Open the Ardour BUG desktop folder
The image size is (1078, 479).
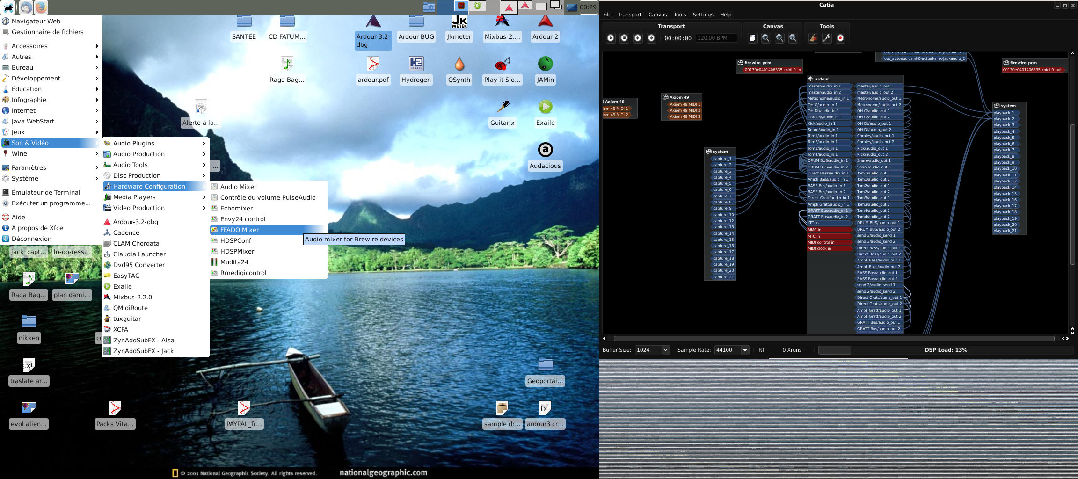tap(416, 28)
